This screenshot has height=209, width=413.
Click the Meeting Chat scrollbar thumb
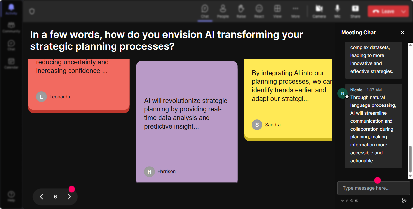point(410,159)
